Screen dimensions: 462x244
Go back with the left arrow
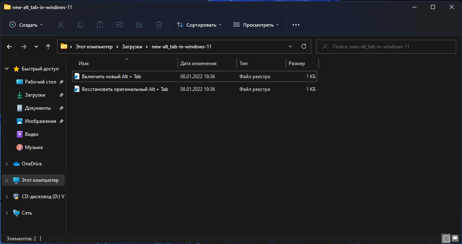point(9,47)
